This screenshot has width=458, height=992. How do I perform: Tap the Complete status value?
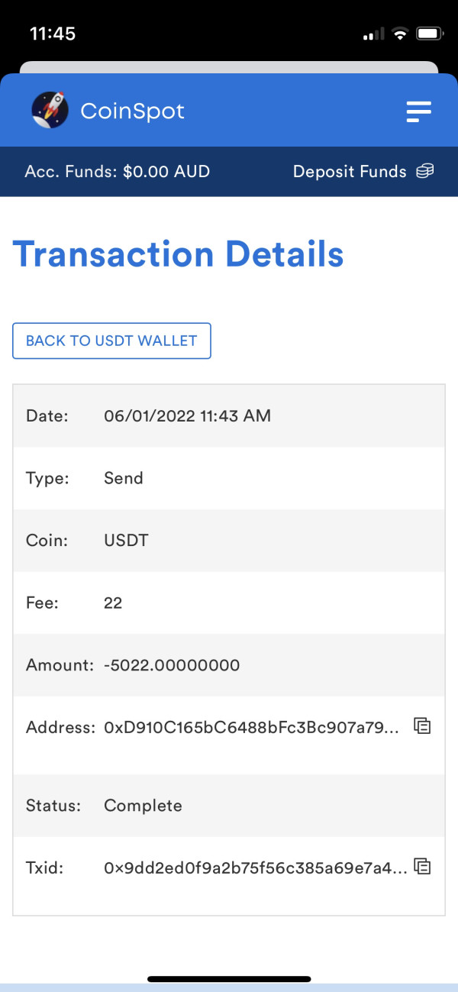143,806
